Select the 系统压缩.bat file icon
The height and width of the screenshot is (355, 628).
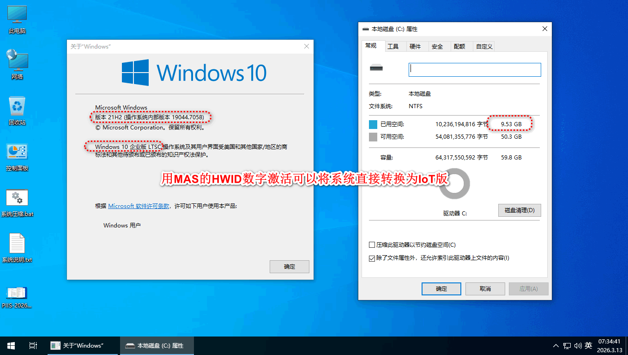click(17, 202)
